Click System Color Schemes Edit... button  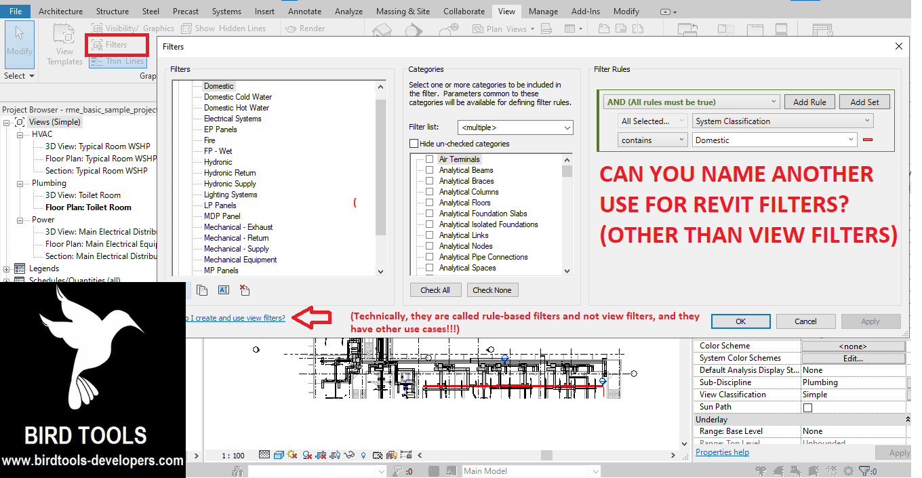click(x=853, y=358)
